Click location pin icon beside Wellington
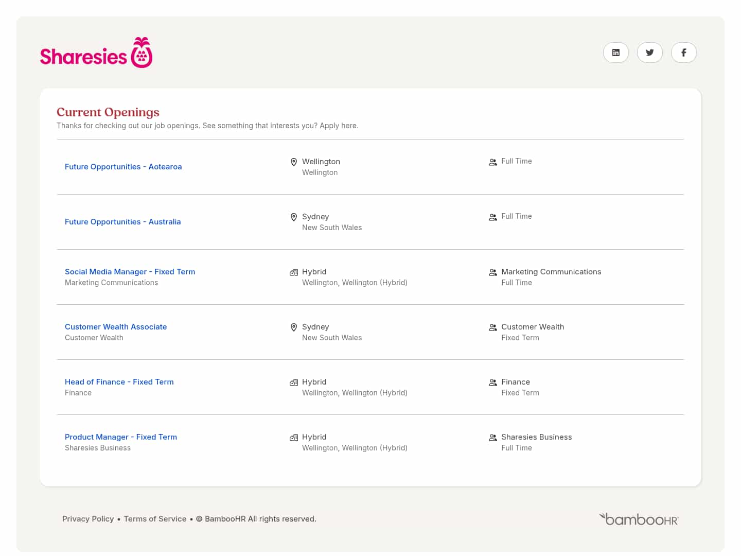741x556 pixels. tap(294, 162)
